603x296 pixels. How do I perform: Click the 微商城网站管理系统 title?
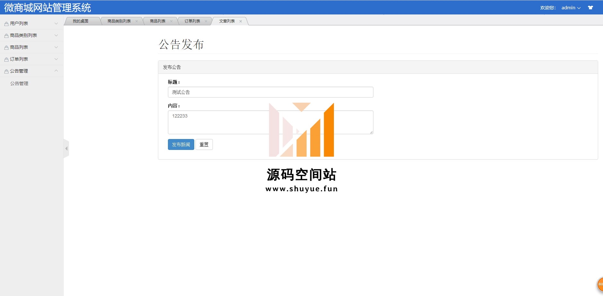click(48, 7)
